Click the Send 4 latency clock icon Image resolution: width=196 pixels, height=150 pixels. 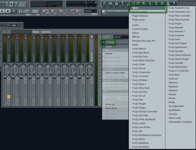click(83, 100)
